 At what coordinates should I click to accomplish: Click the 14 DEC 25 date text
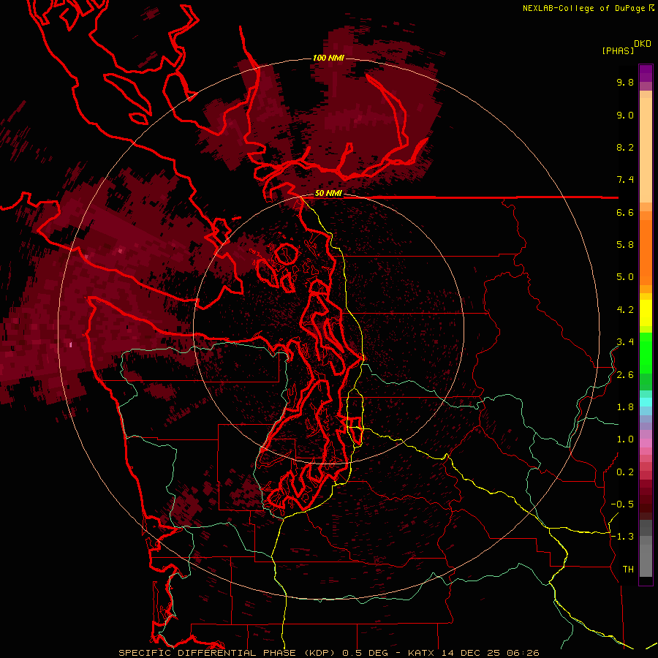[471, 653]
